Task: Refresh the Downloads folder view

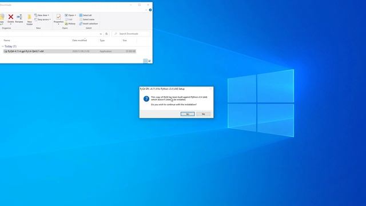Action: coord(106,34)
